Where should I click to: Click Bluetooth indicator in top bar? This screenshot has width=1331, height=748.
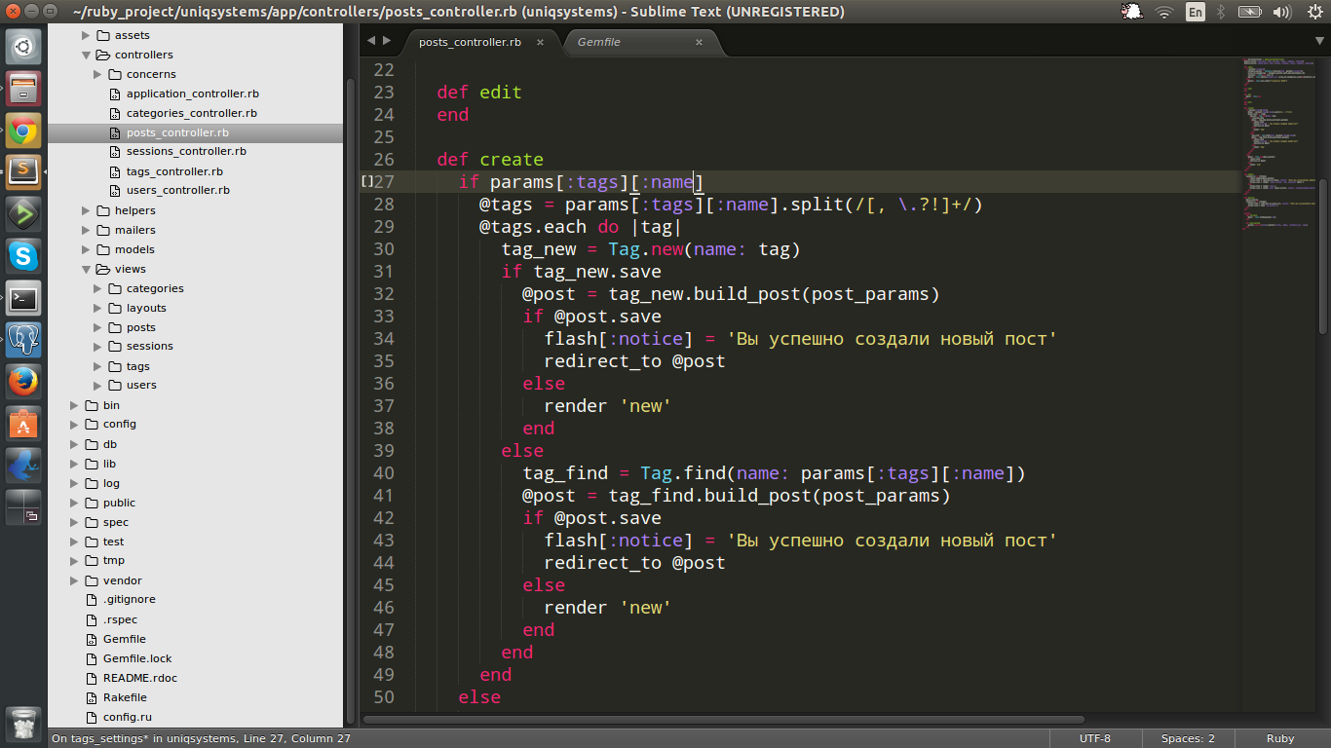click(x=1221, y=12)
